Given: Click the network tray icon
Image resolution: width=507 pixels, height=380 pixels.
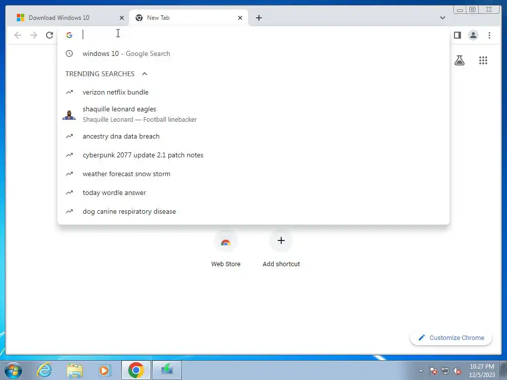Looking at the screenshot, I should coord(445,371).
